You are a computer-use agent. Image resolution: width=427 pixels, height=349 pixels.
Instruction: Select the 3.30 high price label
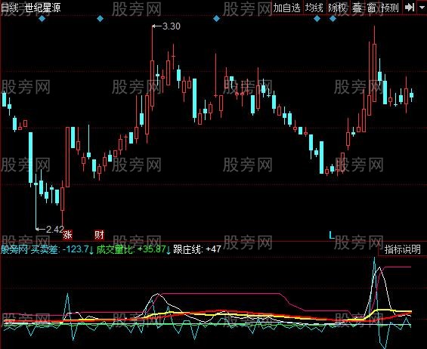[172, 26]
